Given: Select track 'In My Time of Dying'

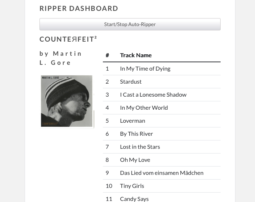Looking at the screenshot, I should tap(145, 68).
